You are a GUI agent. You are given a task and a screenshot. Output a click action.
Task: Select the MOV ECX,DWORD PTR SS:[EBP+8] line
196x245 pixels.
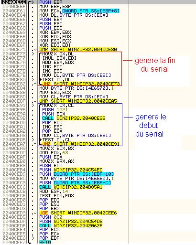click(79, 11)
